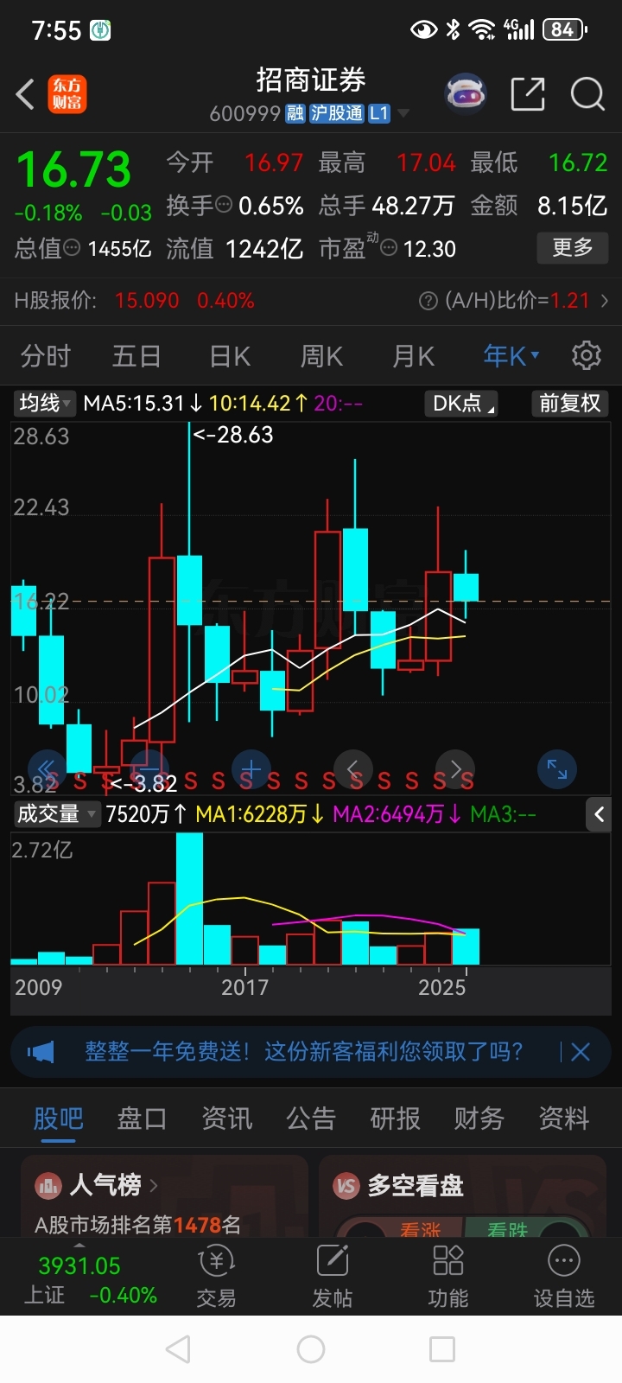This screenshot has height=1383, width=622.
Task: Tap the Android recent apps button
Action: pyautogui.click(x=442, y=1349)
